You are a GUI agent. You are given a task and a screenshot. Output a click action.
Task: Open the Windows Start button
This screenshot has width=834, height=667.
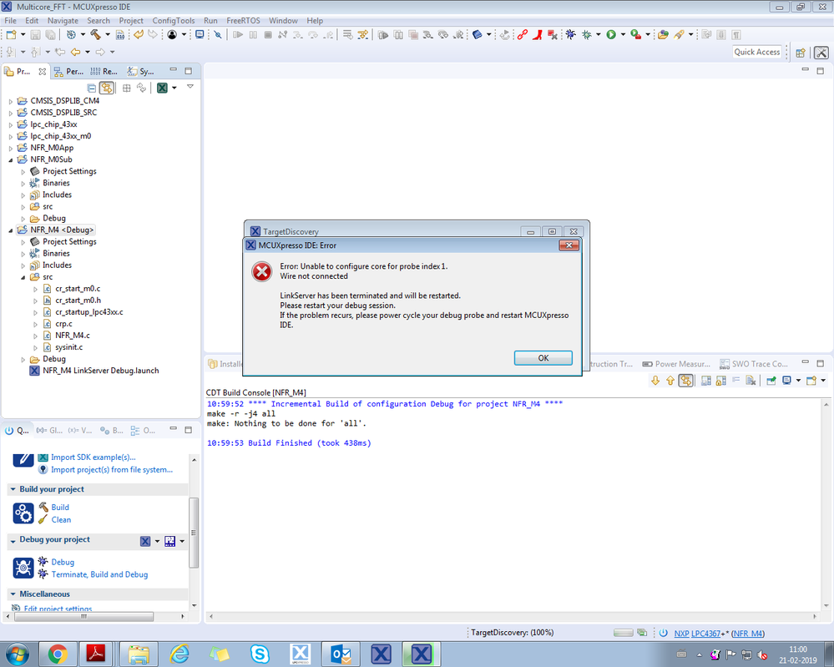tap(17, 654)
